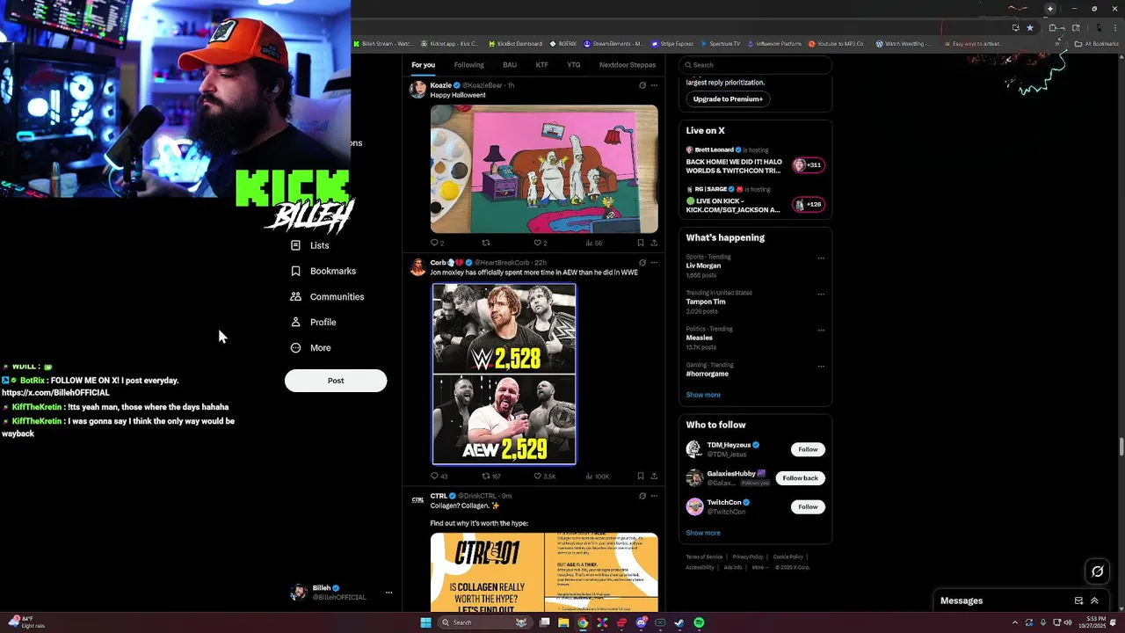The height and width of the screenshot is (633, 1125).
Task: Follow back GalaxiesHubby
Action: (x=800, y=478)
